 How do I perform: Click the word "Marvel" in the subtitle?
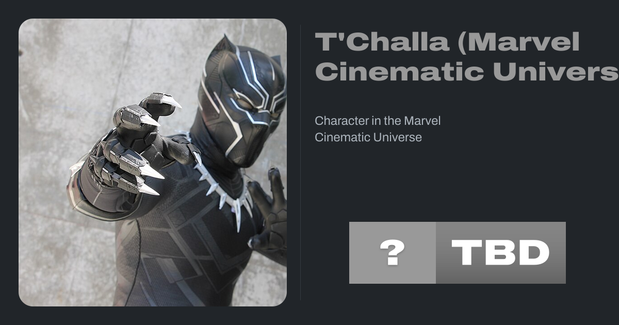(x=422, y=121)
